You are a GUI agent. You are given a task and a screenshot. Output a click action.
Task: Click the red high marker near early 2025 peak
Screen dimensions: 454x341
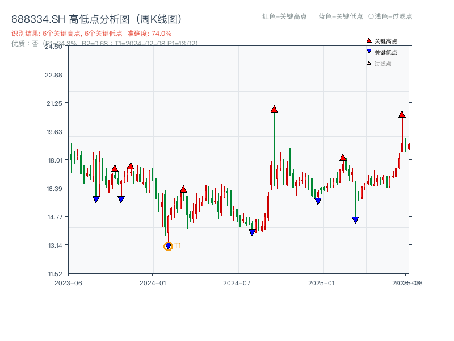point(343,157)
